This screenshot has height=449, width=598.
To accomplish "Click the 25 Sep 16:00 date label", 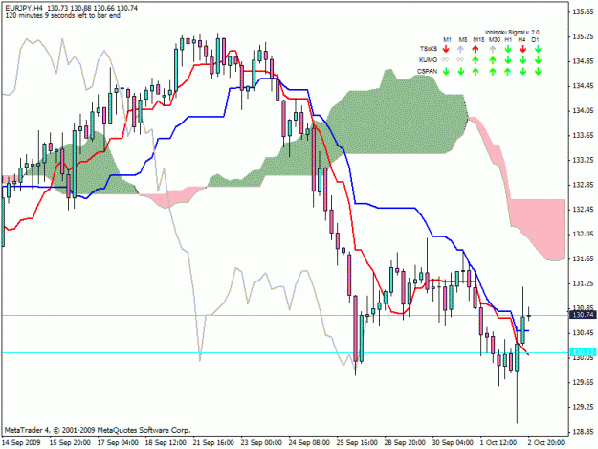I will 357,443.
